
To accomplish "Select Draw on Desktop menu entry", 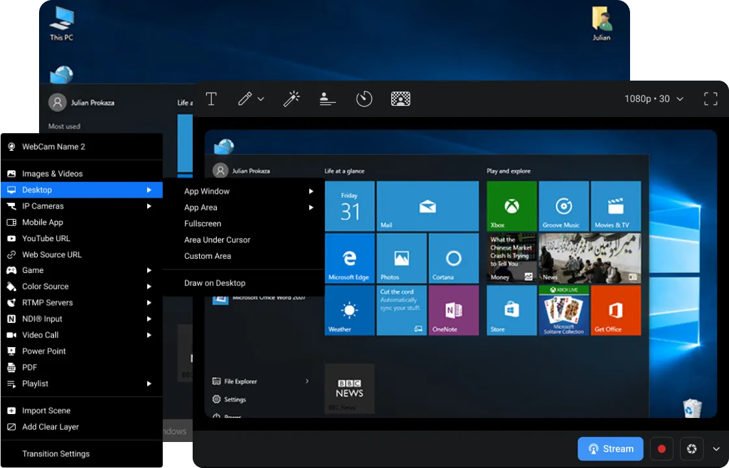I will [215, 283].
